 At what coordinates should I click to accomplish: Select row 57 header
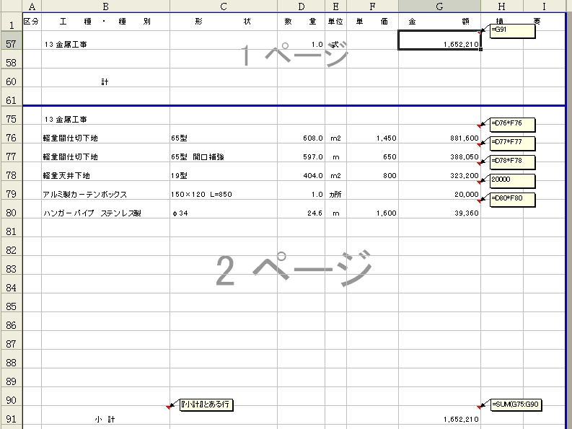(11, 44)
